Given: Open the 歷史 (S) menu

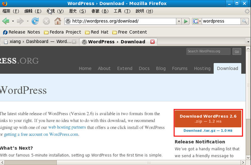Looking at the screenshot, I should coord(77,11).
